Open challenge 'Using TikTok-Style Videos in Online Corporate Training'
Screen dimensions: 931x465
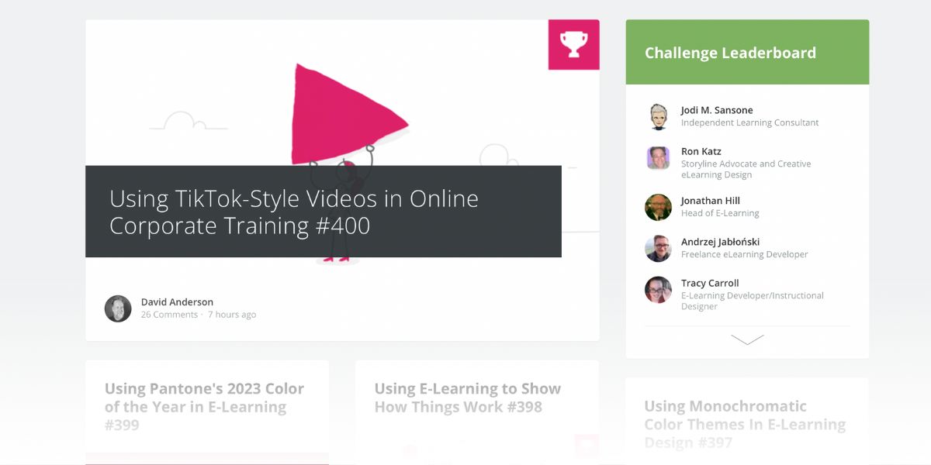293,212
